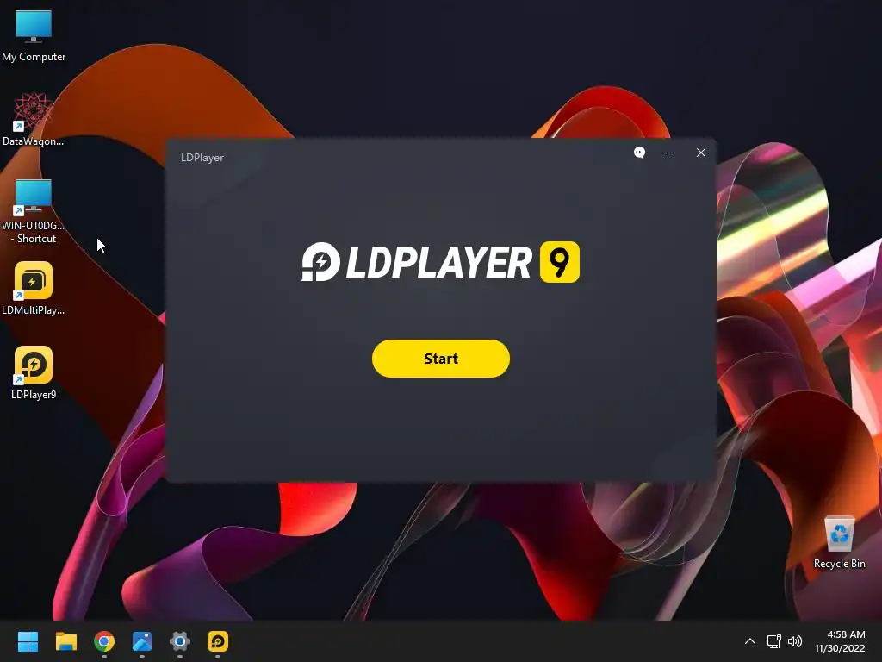Open the LDPlayer feedback chat icon
Screen dimensions: 882x662
[639, 153]
